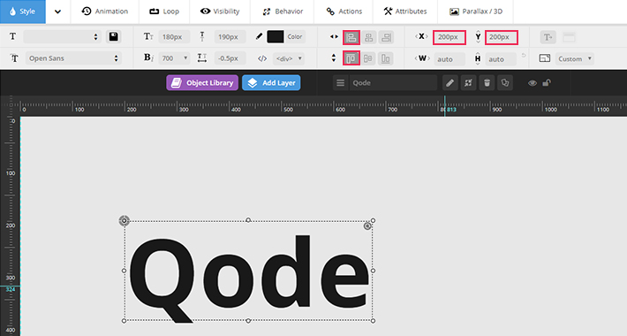Expand the arrow next to Style tab
Screen dimensions: 627x336
pos(57,11)
